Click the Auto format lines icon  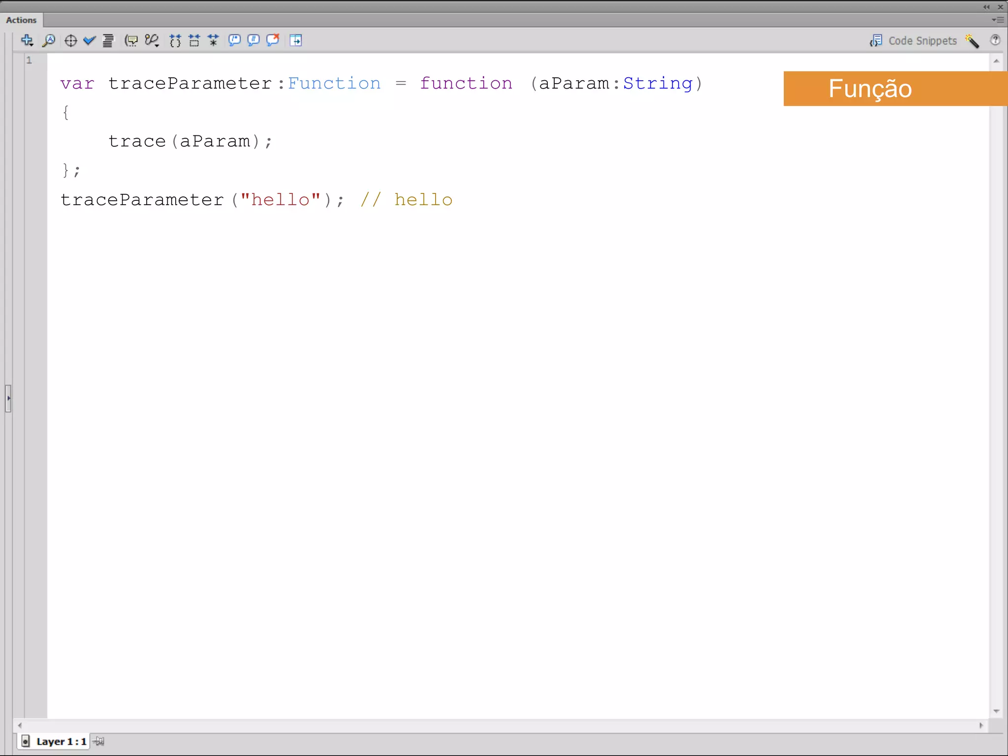point(108,40)
